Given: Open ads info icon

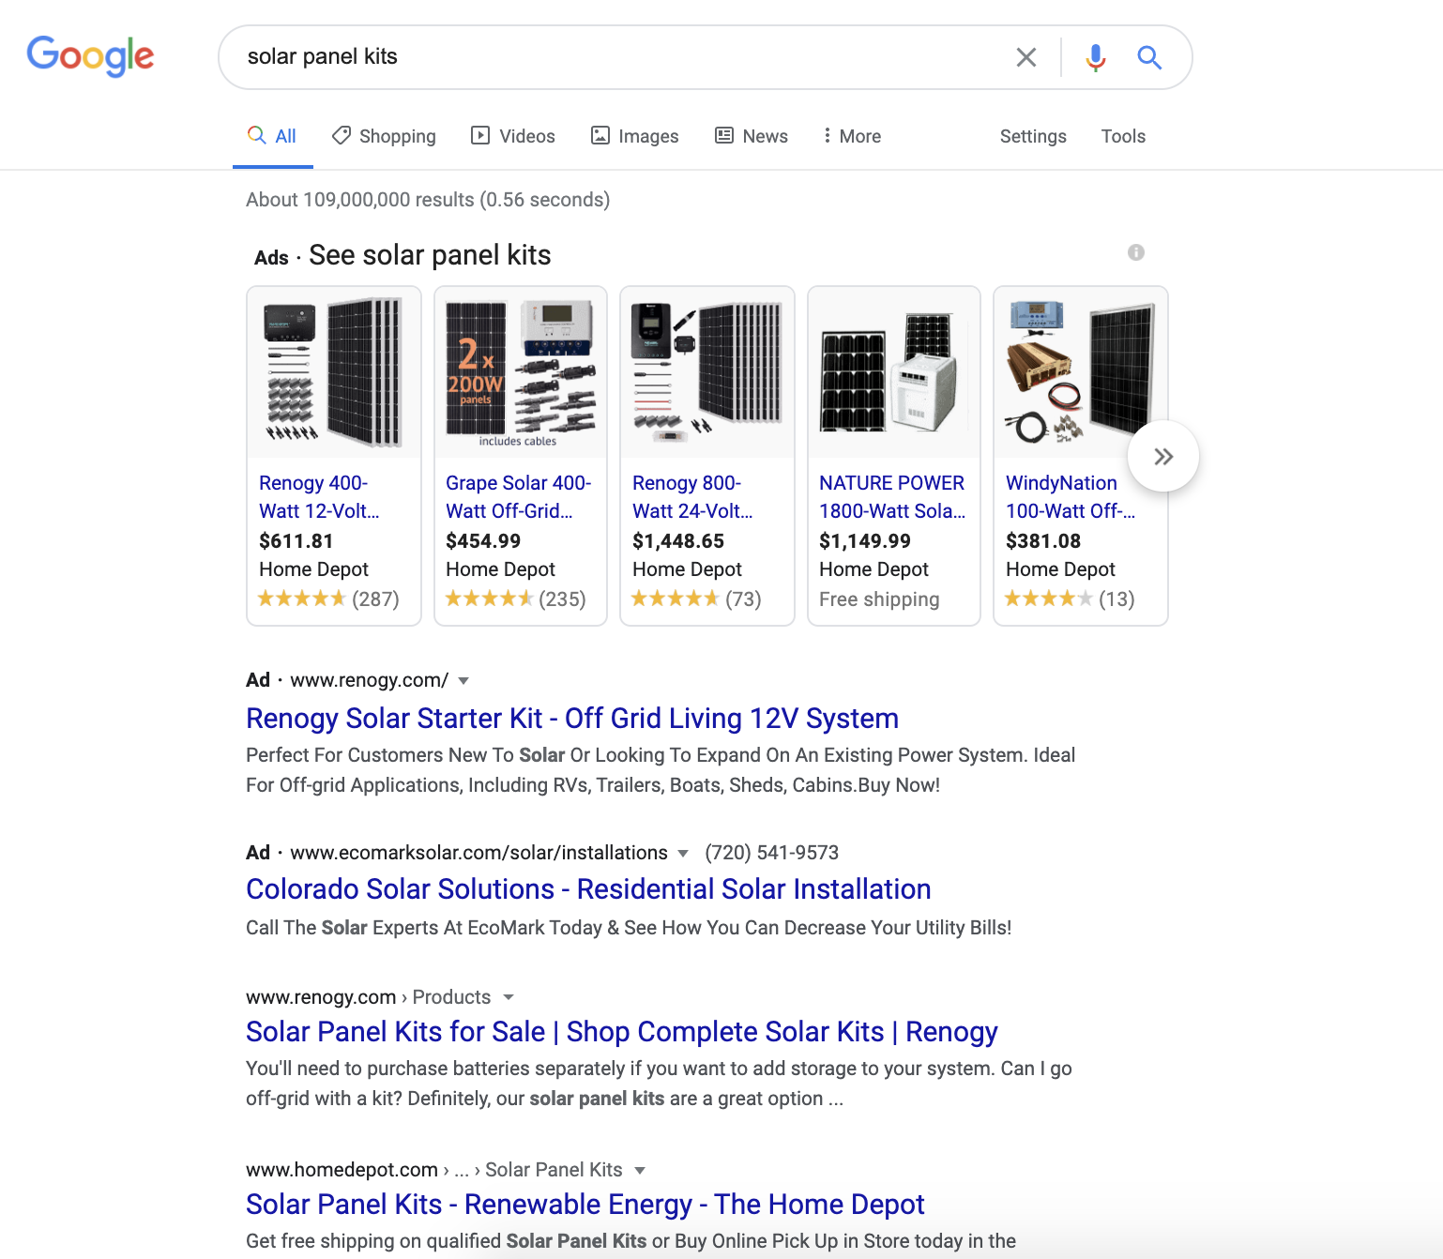Looking at the screenshot, I should (1135, 252).
